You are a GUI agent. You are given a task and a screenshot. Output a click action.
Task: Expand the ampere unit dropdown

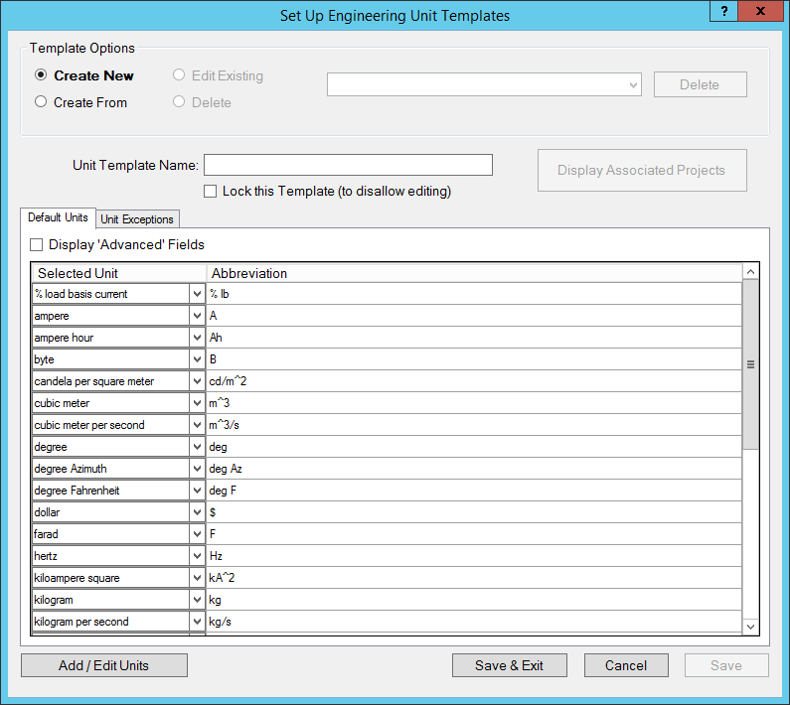[x=197, y=316]
